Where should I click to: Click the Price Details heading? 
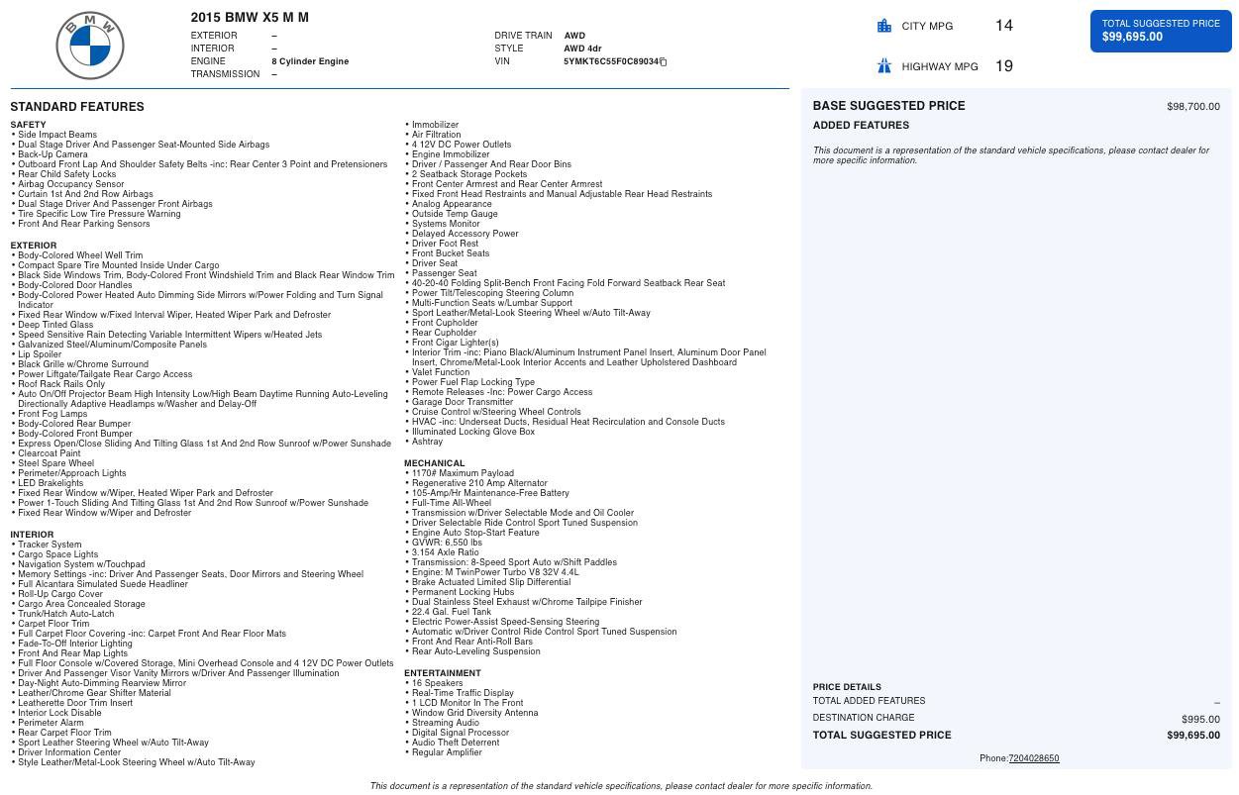[847, 687]
